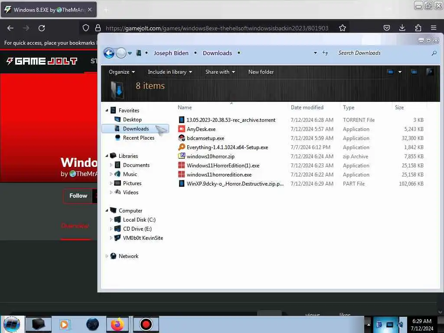Click the change view icon
Image resolution: width=444 pixels, height=333 pixels.
pos(390,72)
